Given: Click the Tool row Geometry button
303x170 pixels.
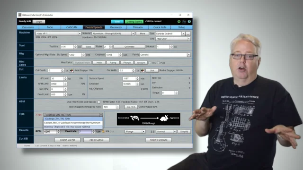Looking at the screenshot, I should [129, 47].
